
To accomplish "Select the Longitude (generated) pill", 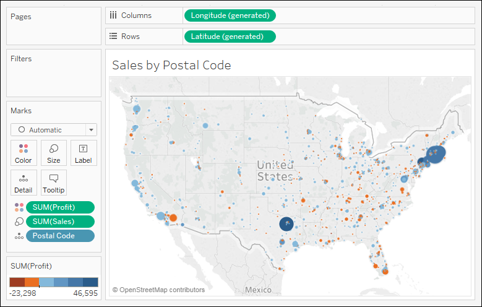I will tap(230, 15).
